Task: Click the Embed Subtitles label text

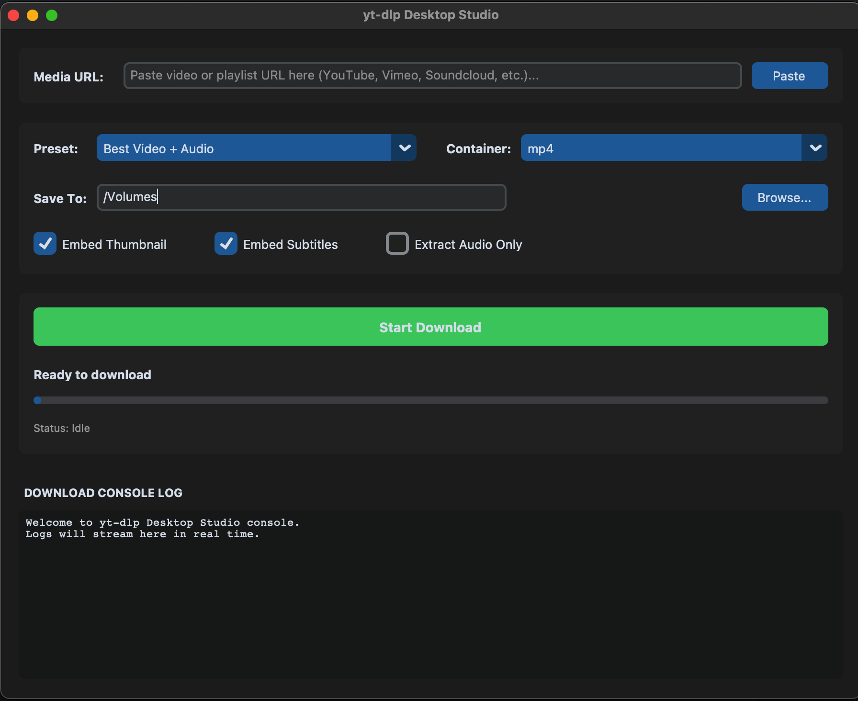Action: pyautogui.click(x=291, y=245)
